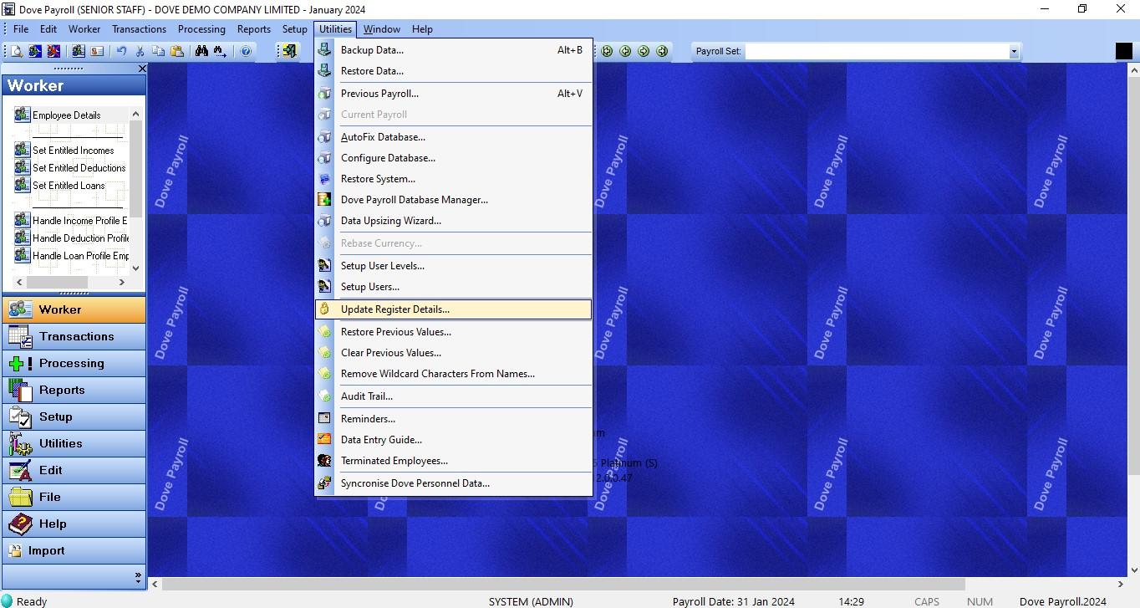Viewport: 1140px width, 608px height.
Task: Choose AutoFix Database menu entry
Action: point(454,137)
